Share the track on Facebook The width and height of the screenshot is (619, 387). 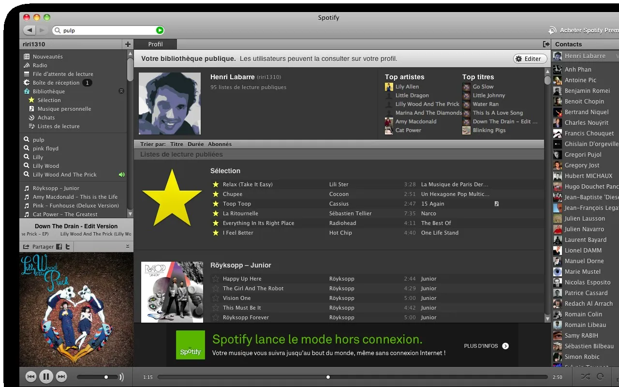pos(59,247)
